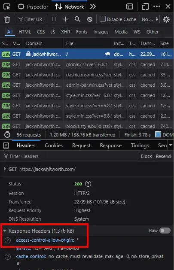This screenshot has width=174, height=270.
Task: Filter requests by Other
Action: click(152, 32)
